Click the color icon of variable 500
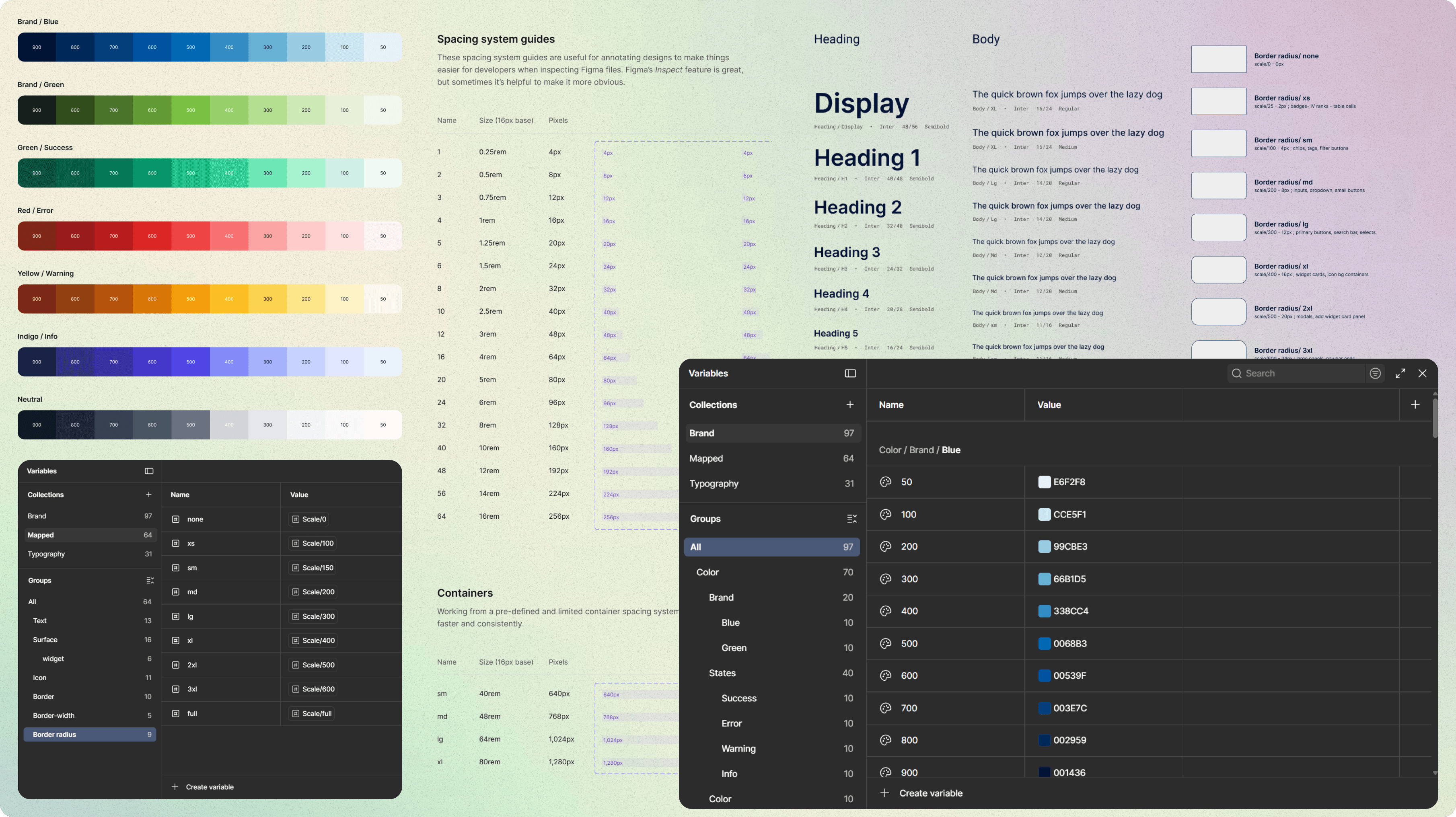 886,644
